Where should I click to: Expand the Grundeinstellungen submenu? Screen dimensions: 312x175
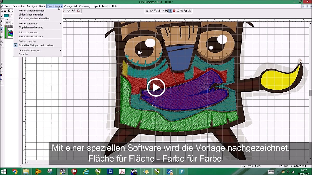pos(38,50)
